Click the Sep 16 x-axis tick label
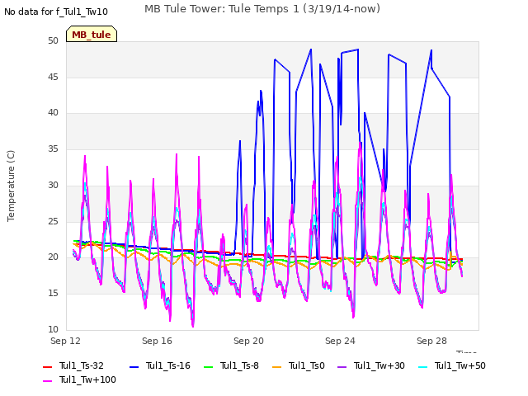 (157, 341)
